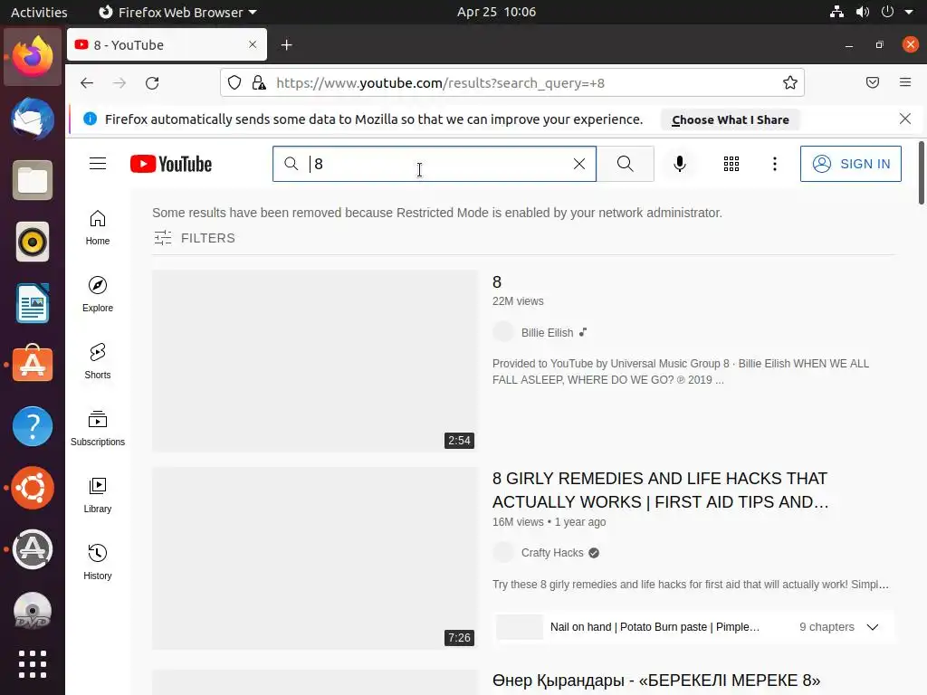Open 8 GIRLY REMEDIES video title

tap(660, 490)
